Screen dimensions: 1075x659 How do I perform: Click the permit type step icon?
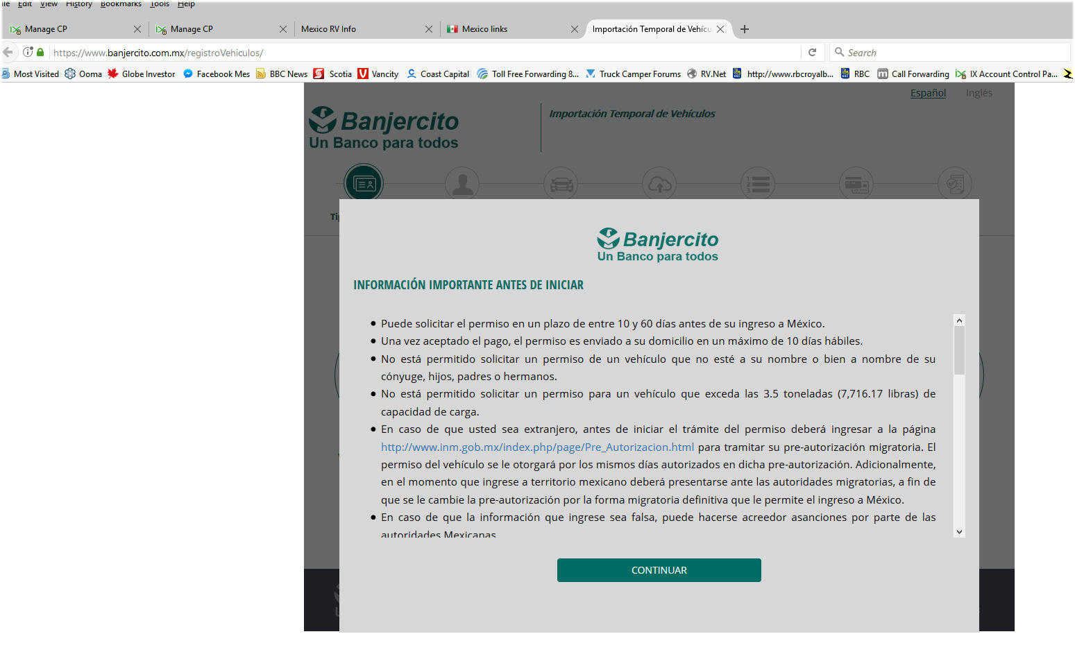364,184
